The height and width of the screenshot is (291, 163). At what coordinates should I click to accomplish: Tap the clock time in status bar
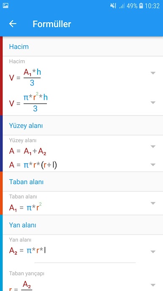(x=152, y=6)
